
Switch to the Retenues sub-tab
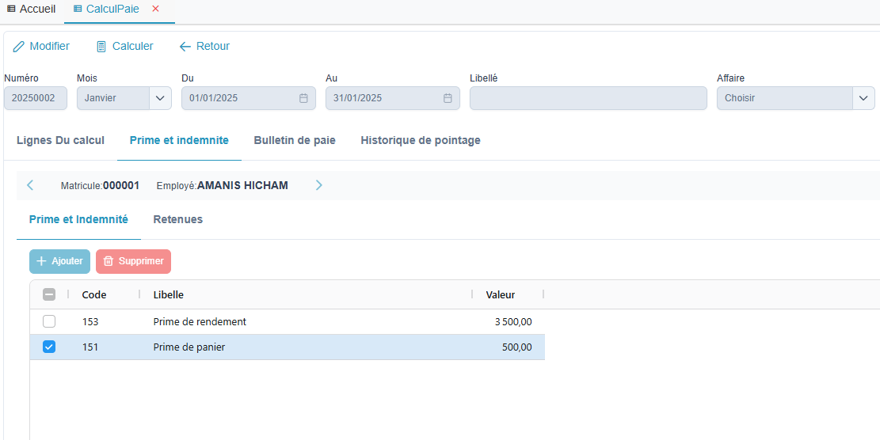tap(178, 219)
